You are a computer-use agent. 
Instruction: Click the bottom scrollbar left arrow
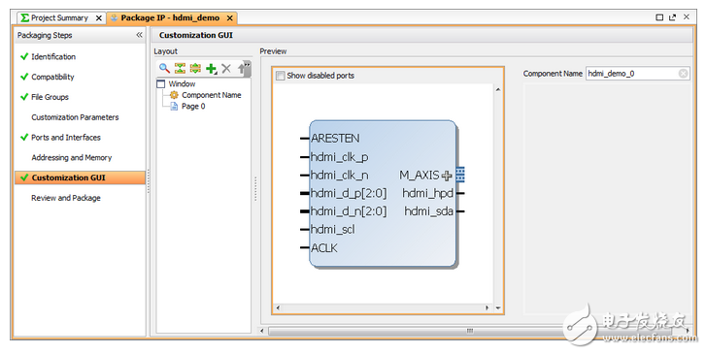click(x=262, y=331)
